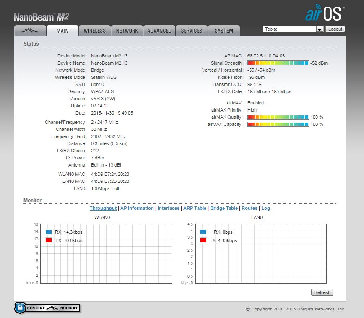Click the TX/RX Rate 195 Mbps / 195 Mbps
Viewport: 364px width, 318px height.
[269, 91]
